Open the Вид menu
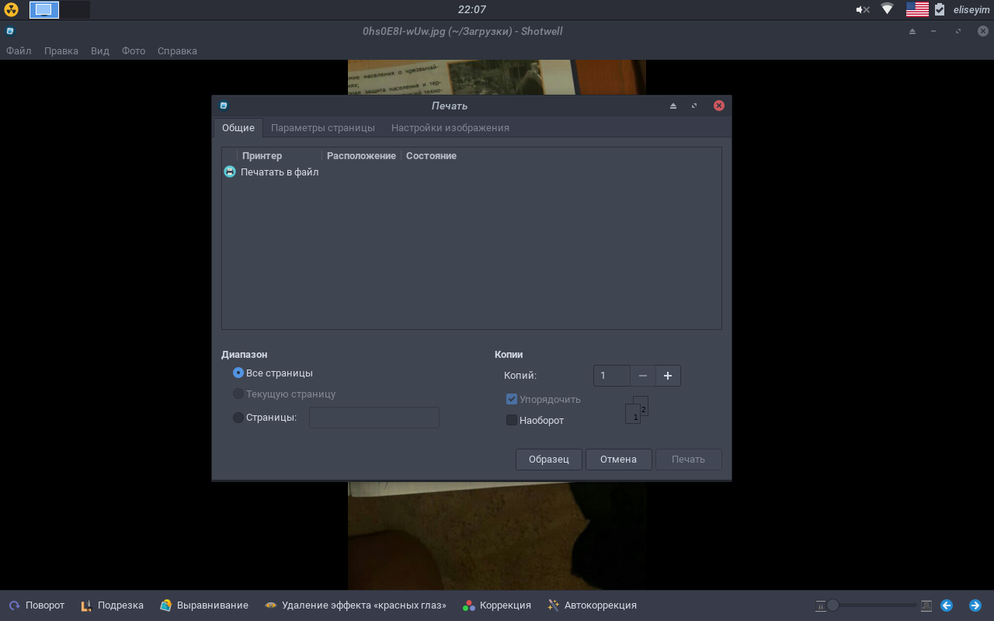994x621 pixels. click(x=100, y=50)
